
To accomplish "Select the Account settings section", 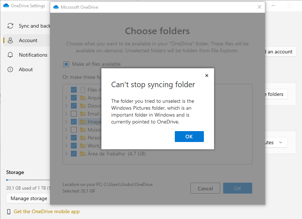I will click(27, 40).
